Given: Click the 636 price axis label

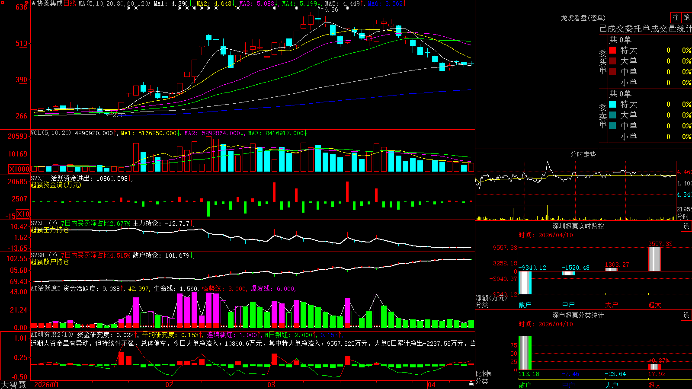Looking at the screenshot, I should (x=22, y=7).
